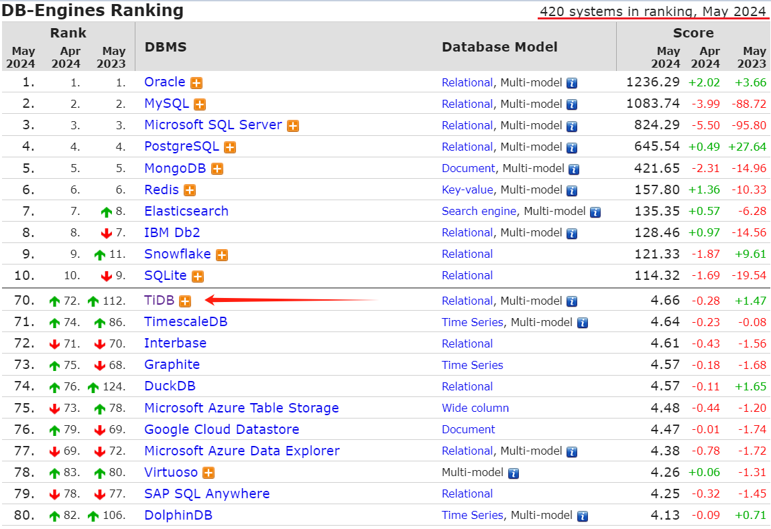This screenshot has width=771, height=529.
Task: Click TiDB's score value 4.66
Action: [x=665, y=300]
